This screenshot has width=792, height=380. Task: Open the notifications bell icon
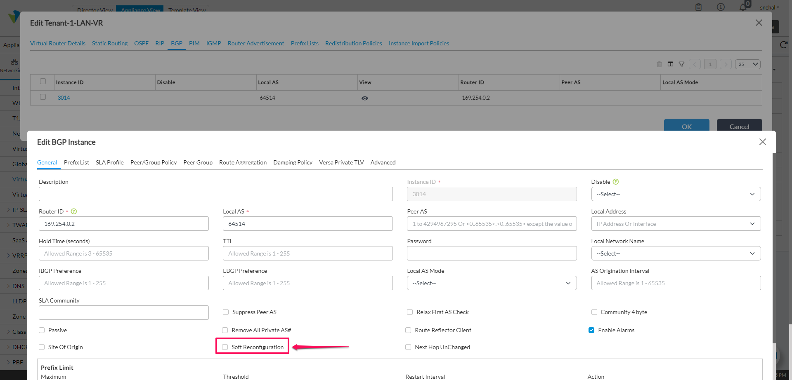tap(743, 7)
